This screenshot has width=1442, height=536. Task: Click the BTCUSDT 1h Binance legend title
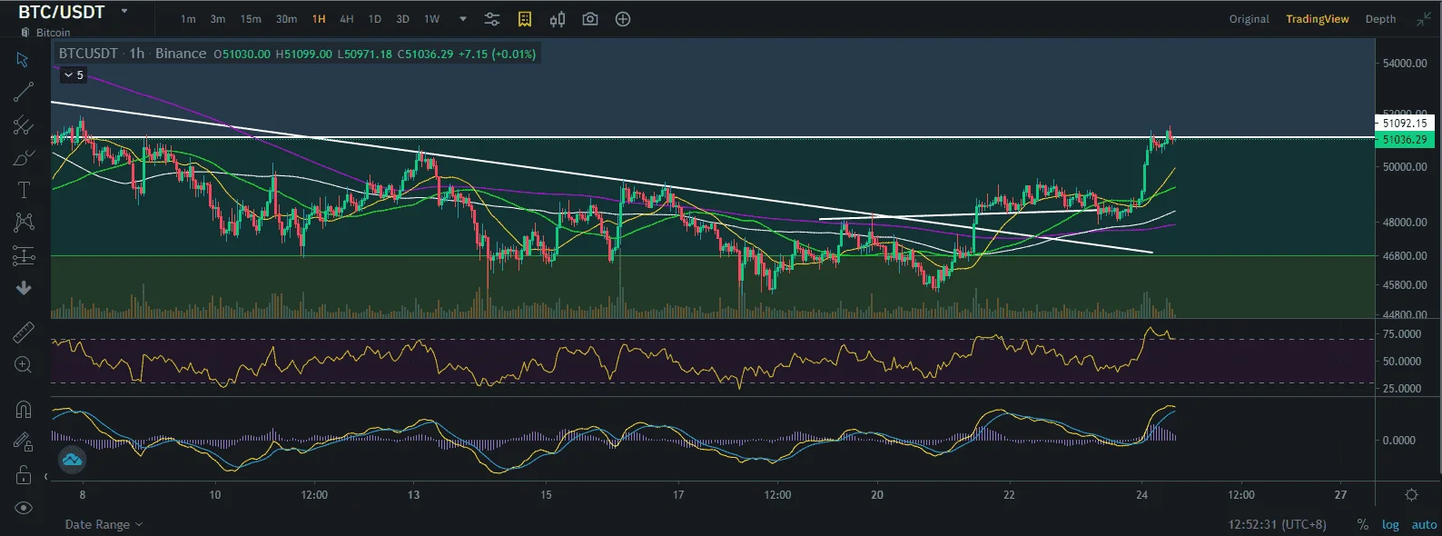[x=133, y=54]
